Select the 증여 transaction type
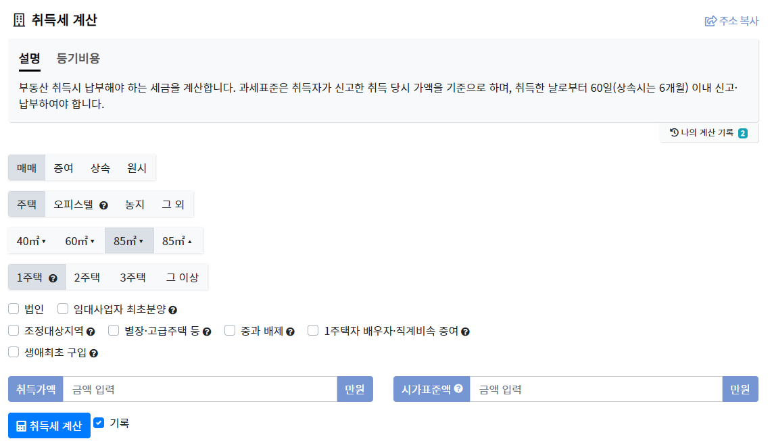772x441 pixels. (x=63, y=167)
